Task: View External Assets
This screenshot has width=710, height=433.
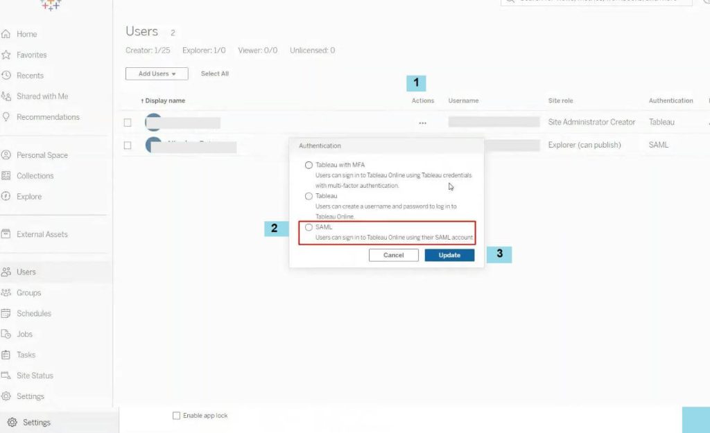Action: [42, 234]
